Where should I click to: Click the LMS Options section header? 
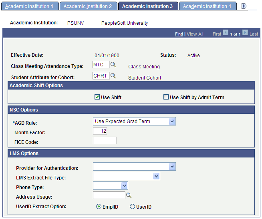click(x=131, y=153)
